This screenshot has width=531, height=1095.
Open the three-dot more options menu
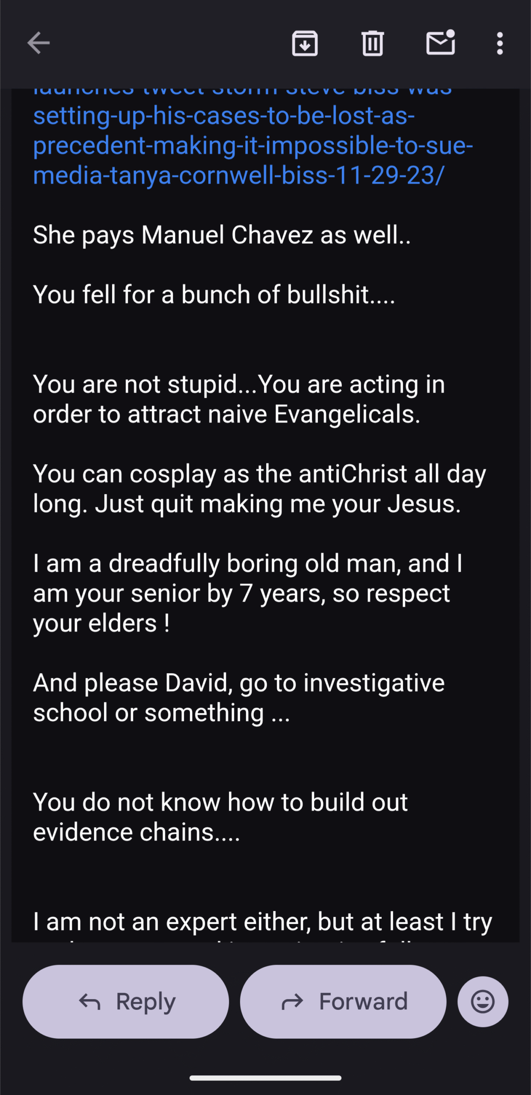pyautogui.click(x=499, y=43)
